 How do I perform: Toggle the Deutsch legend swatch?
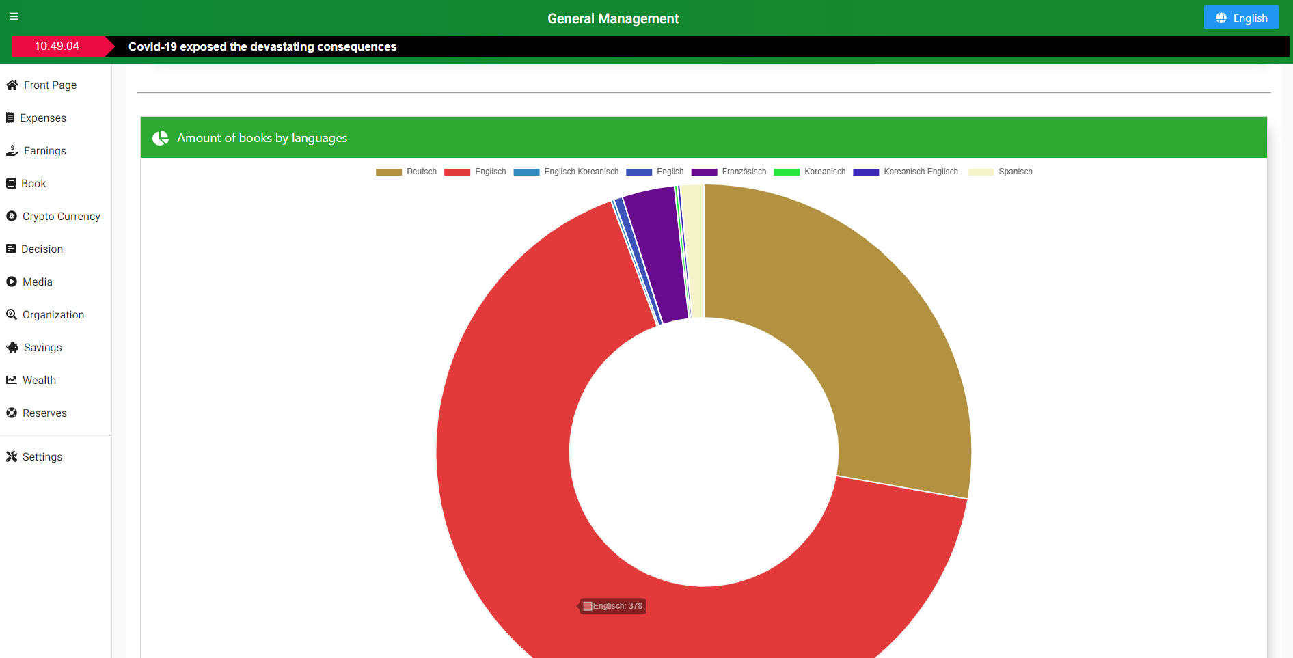click(389, 172)
